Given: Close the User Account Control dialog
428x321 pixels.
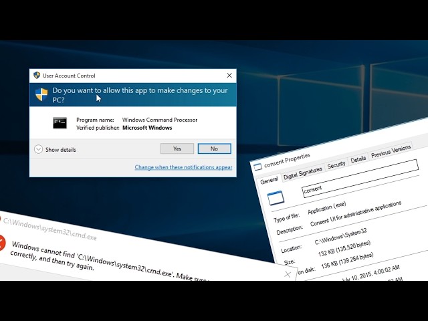Looking at the screenshot, I should click(229, 76).
